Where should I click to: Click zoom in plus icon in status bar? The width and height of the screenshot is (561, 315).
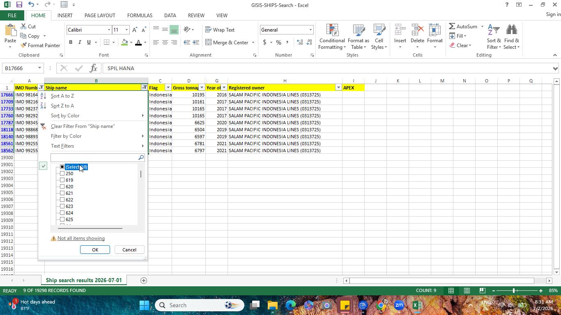click(541, 290)
